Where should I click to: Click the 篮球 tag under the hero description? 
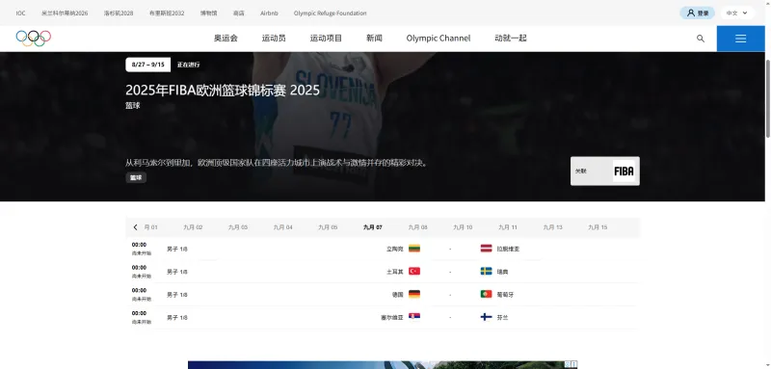point(136,178)
